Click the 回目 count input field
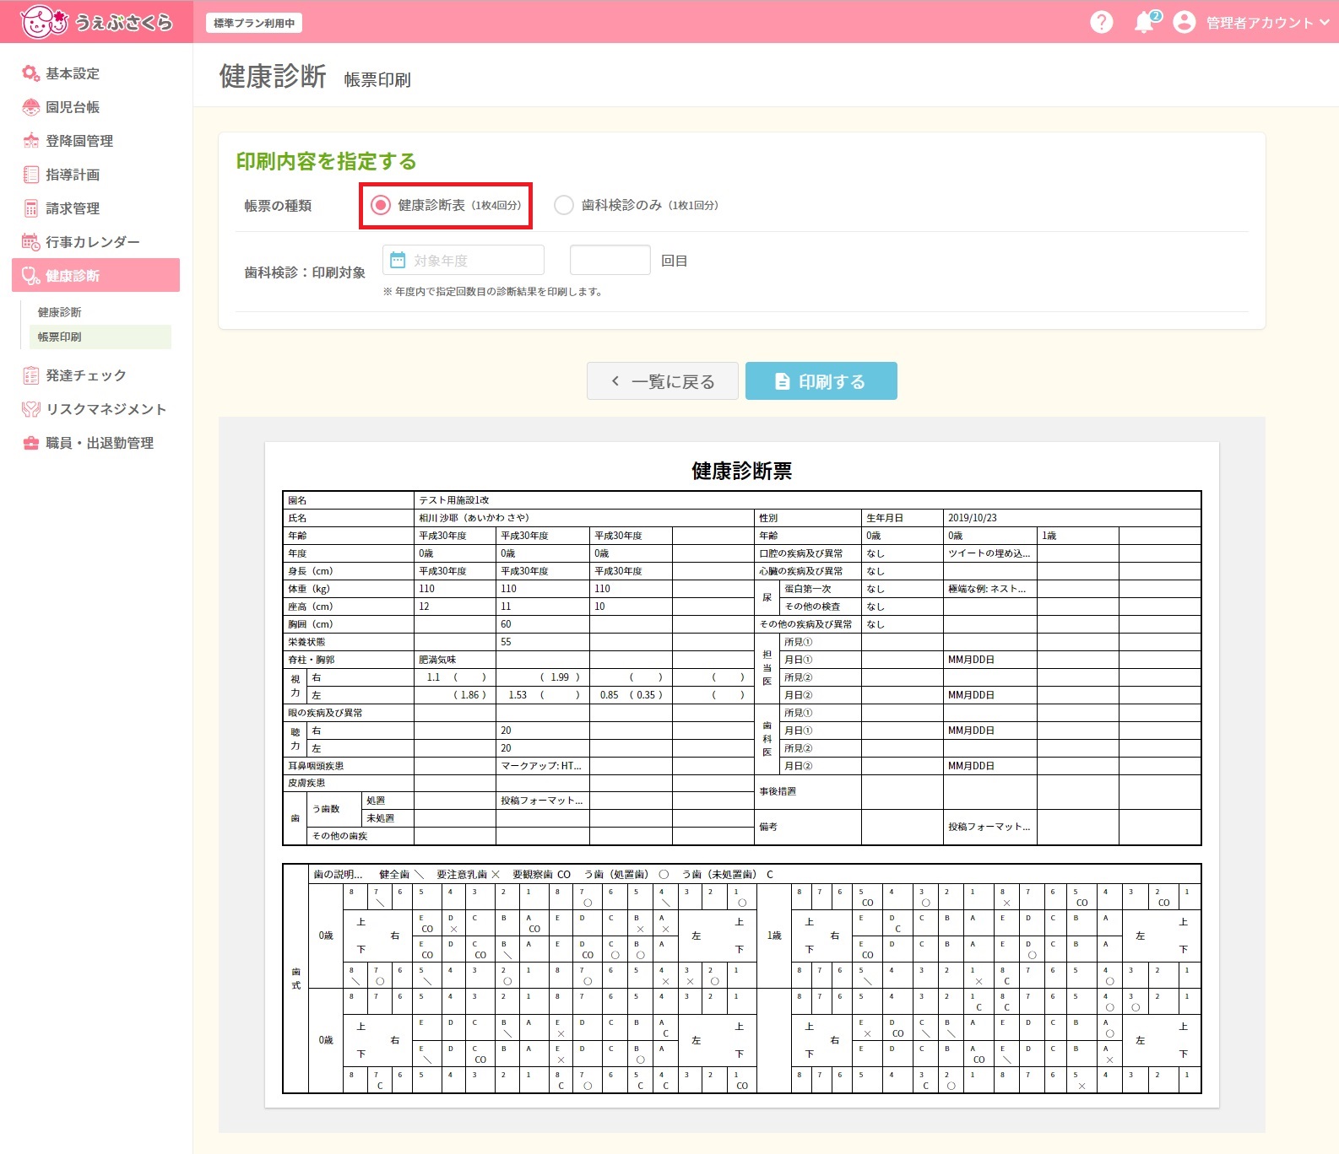1339x1154 pixels. [610, 260]
